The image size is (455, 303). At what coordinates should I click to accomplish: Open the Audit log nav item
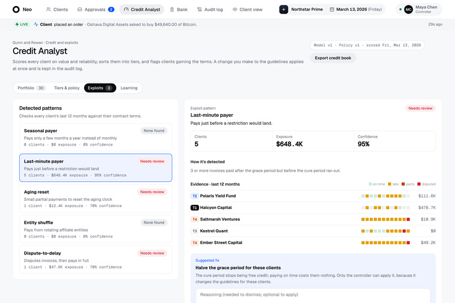click(210, 9)
